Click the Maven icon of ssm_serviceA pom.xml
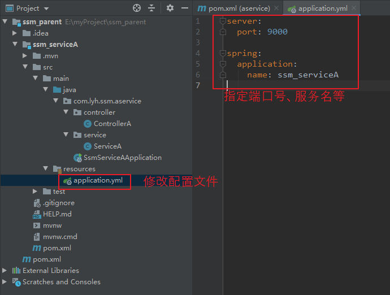This screenshot has height=295, width=390. click(x=37, y=248)
